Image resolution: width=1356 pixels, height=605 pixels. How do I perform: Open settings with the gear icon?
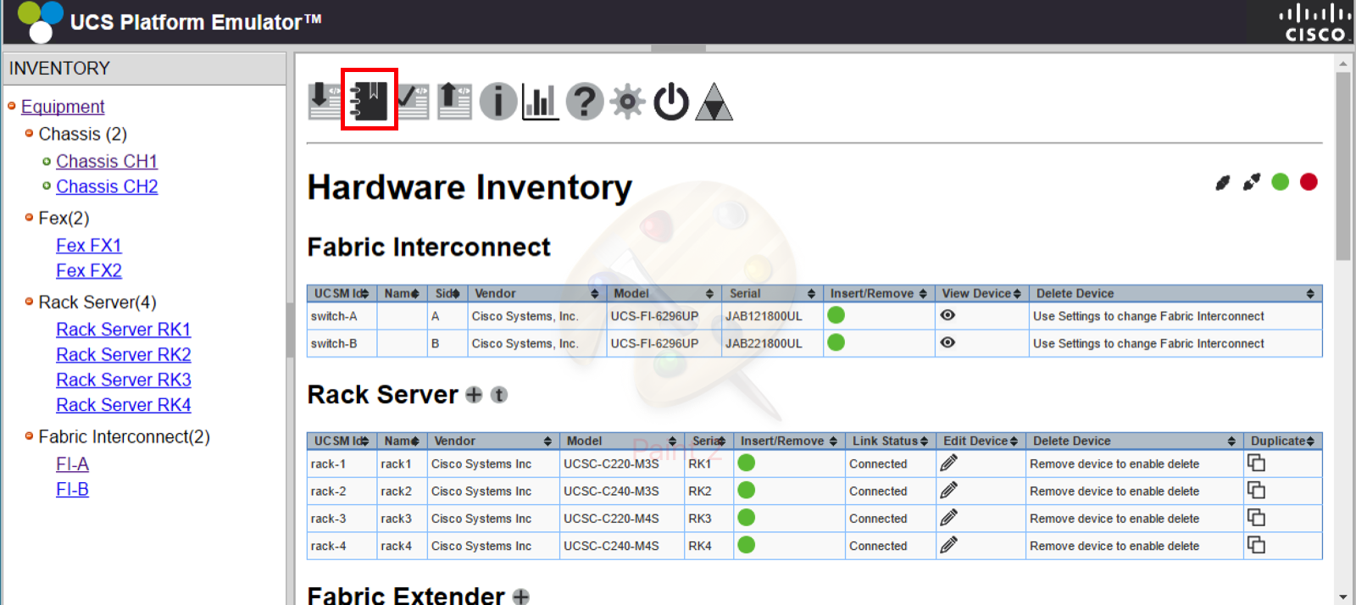click(628, 102)
